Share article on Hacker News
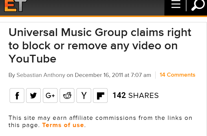 (84, 96)
